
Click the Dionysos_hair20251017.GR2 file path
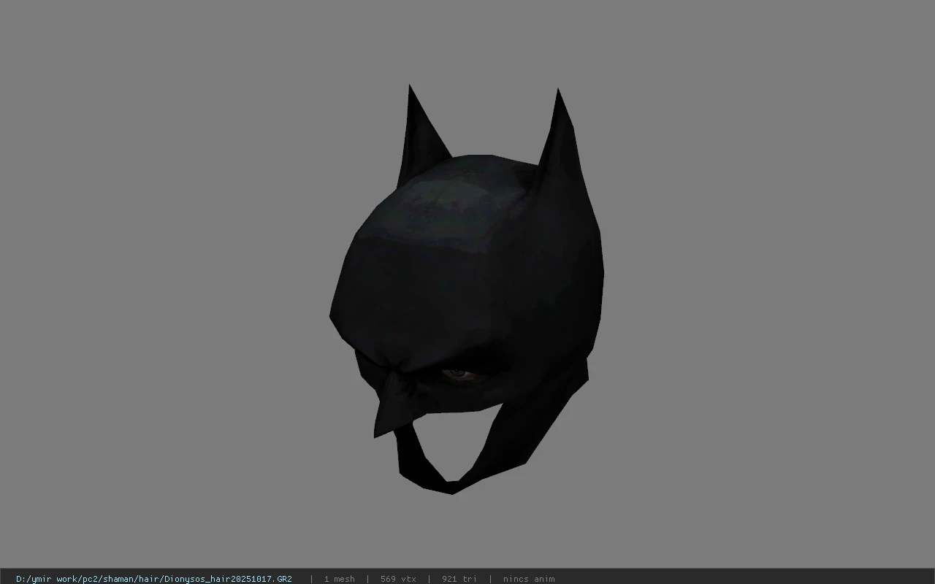[x=154, y=579]
